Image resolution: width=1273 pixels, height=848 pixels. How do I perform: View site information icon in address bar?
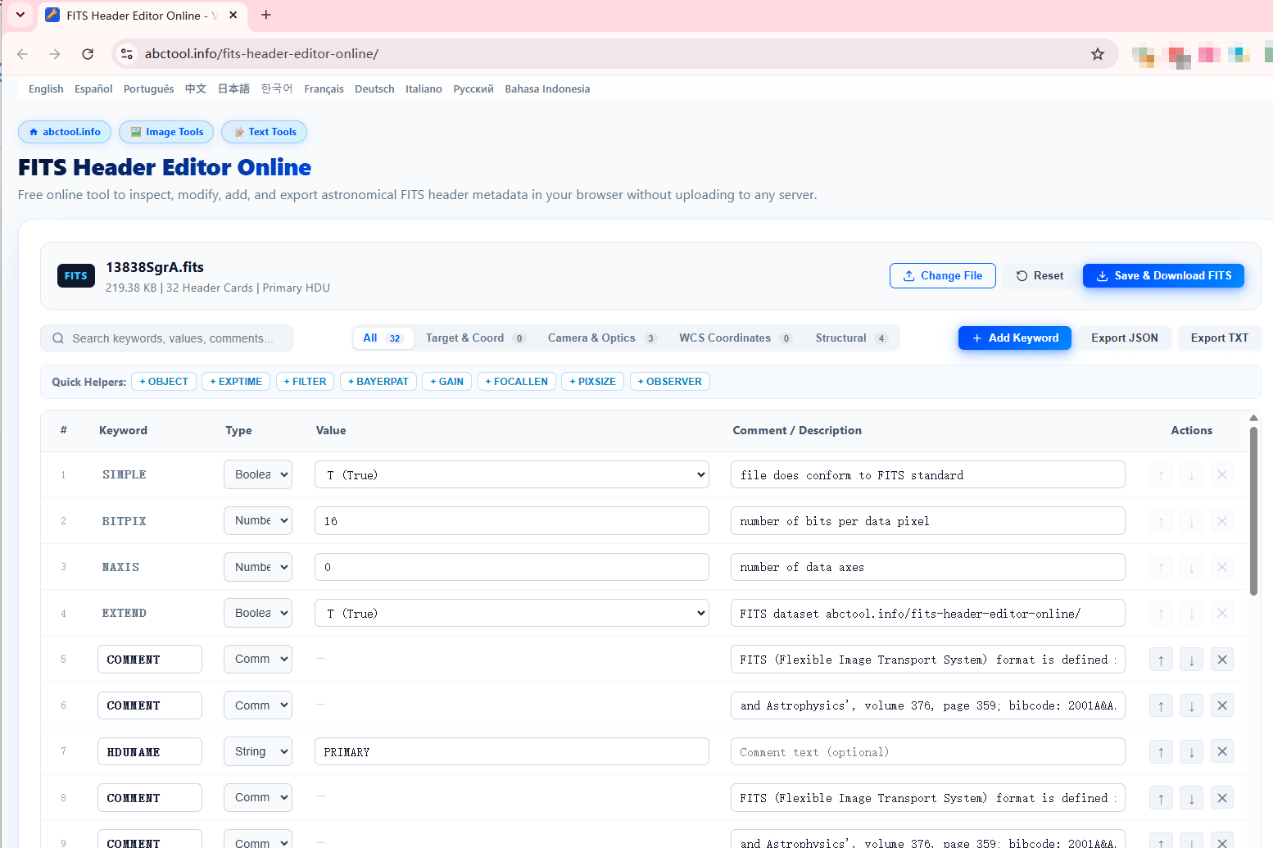(127, 54)
